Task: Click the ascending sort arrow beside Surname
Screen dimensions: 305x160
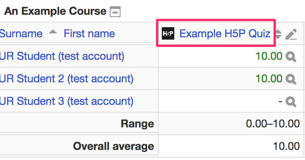Action: click(x=53, y=32)
